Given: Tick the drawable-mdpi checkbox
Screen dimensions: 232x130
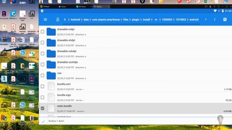Looking at the screenshot, I should pos(42,31).
